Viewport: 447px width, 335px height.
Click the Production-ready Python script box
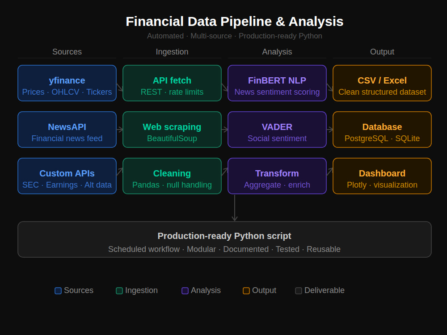pos(225,239)
